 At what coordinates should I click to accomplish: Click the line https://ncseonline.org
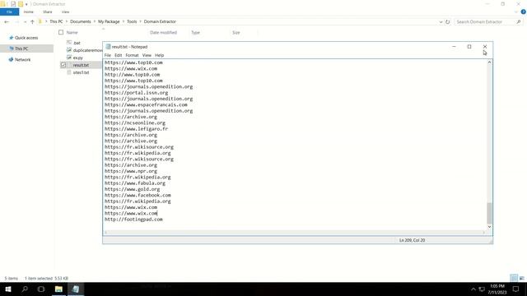[x=135, y=123]
